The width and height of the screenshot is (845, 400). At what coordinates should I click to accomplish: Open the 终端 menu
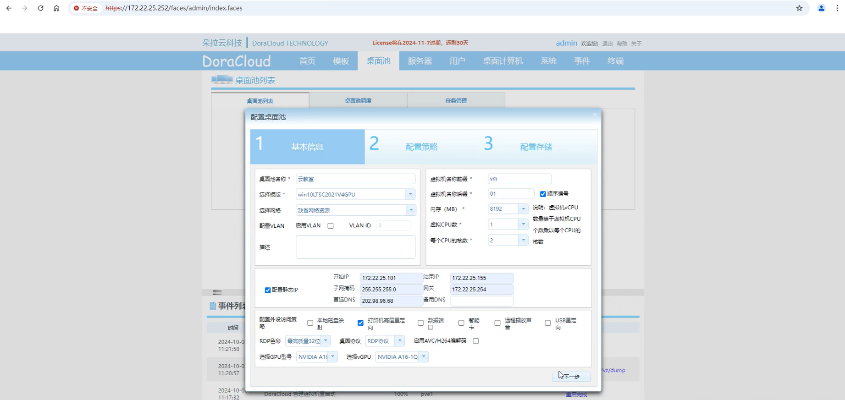tap(615, 61)
